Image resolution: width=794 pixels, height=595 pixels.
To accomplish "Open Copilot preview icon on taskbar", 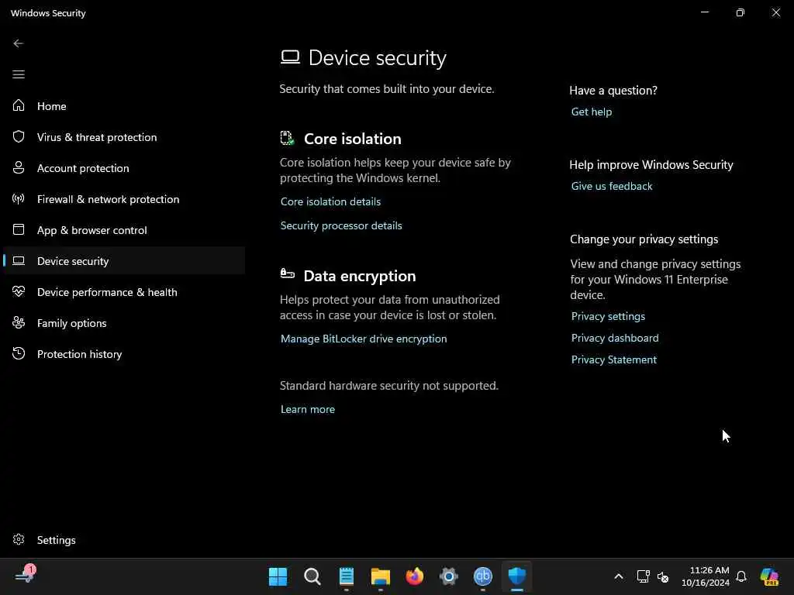I will click(770, 576).
